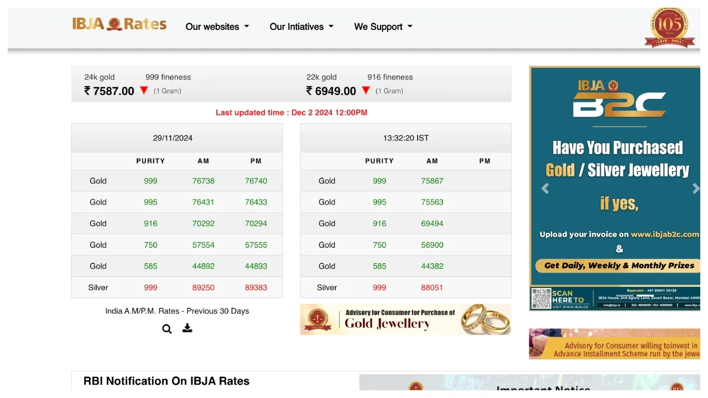Select Gold 750 PM rate 57555

[x=256, y=245]
